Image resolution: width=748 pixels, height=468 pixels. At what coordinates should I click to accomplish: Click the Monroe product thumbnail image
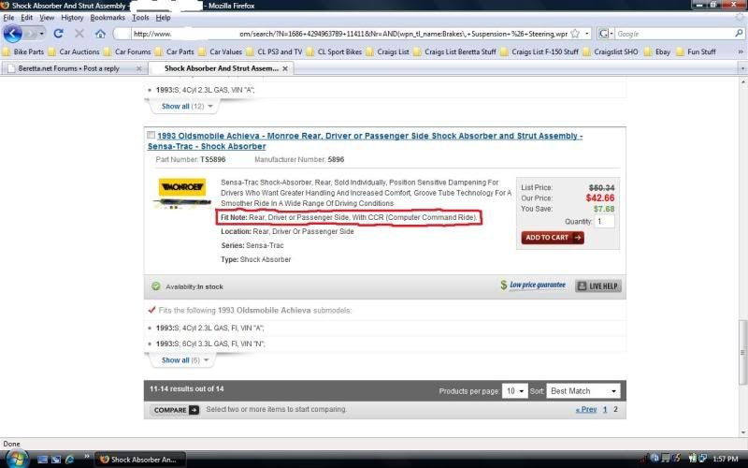[x=181, y=194]
